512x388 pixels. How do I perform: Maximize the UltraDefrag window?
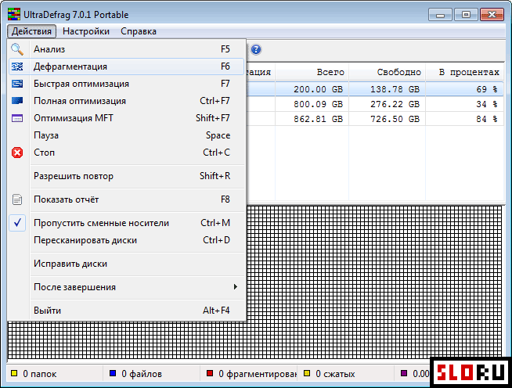(467, 15)
